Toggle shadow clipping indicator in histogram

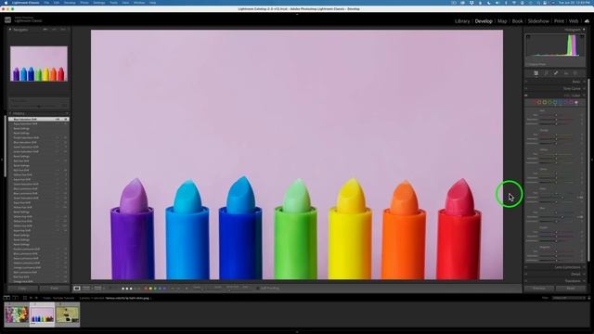click(528, 36)
